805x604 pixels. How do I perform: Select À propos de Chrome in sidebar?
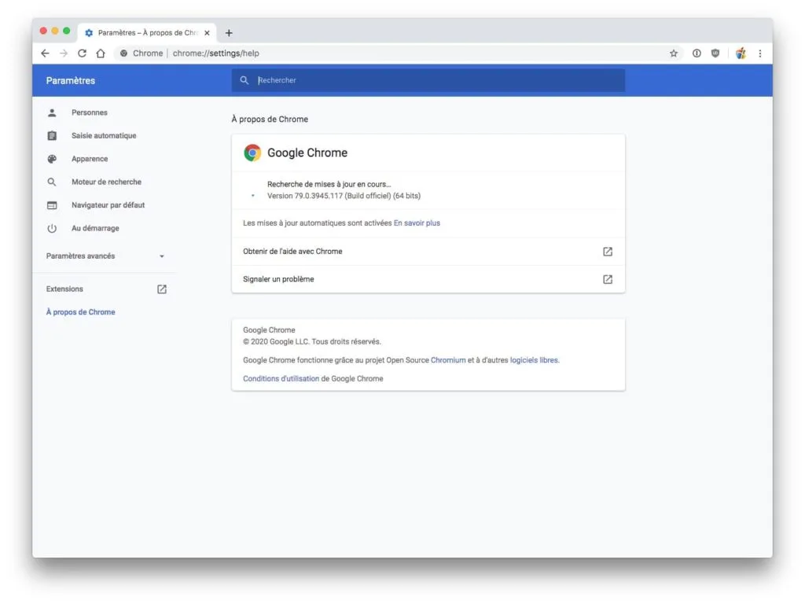tap(81, 311)
